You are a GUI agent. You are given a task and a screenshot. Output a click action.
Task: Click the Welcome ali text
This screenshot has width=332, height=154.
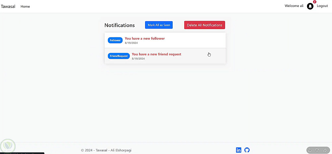click(294, 6)
